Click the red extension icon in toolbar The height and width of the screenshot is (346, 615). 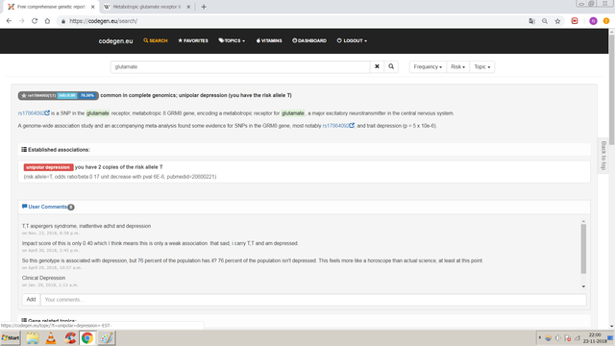575,21
